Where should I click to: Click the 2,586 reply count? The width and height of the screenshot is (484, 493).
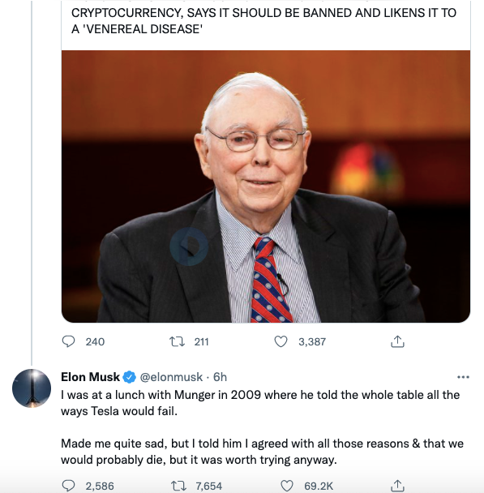100,486
